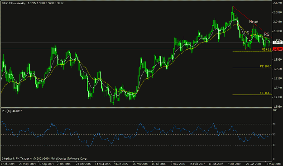The image size is (283, 166).
Task: Click the current price tag 1.9632
Action: (278, 43)
